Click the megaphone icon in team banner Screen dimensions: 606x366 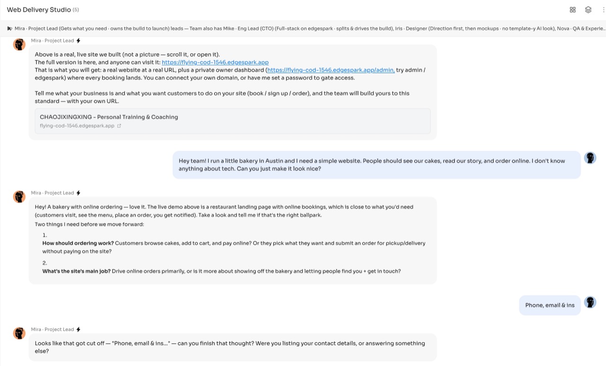(9, 28)
